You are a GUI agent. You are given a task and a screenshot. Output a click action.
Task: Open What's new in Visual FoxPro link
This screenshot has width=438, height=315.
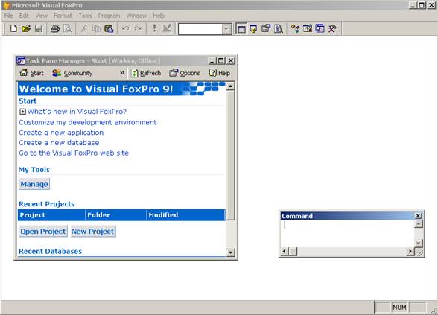tap(77, 112)
